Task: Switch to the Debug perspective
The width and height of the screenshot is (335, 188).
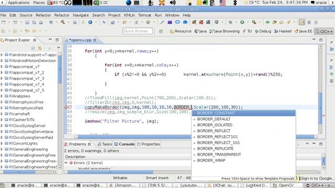Action: click(263, 31)
